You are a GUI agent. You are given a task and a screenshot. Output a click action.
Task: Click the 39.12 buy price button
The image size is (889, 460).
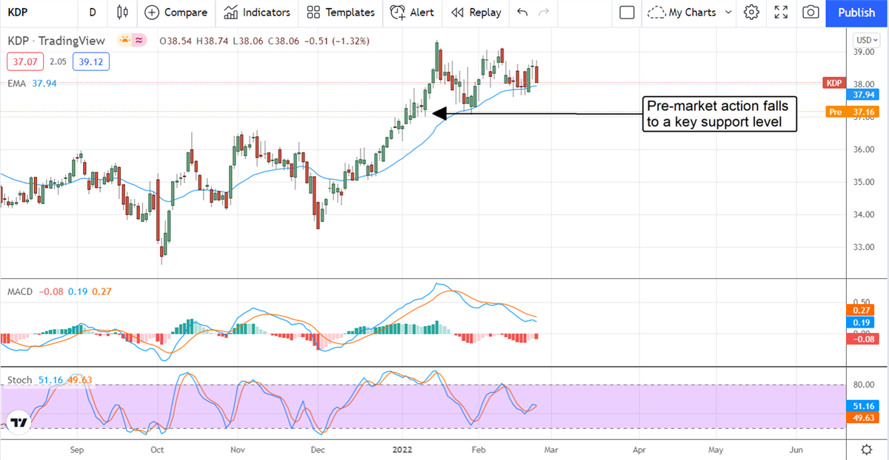click(91, 62)
